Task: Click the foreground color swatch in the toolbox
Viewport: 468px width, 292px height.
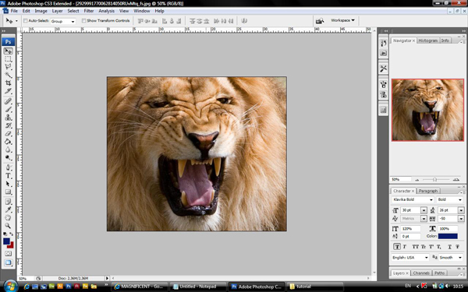Action: [x=6, y=241]
